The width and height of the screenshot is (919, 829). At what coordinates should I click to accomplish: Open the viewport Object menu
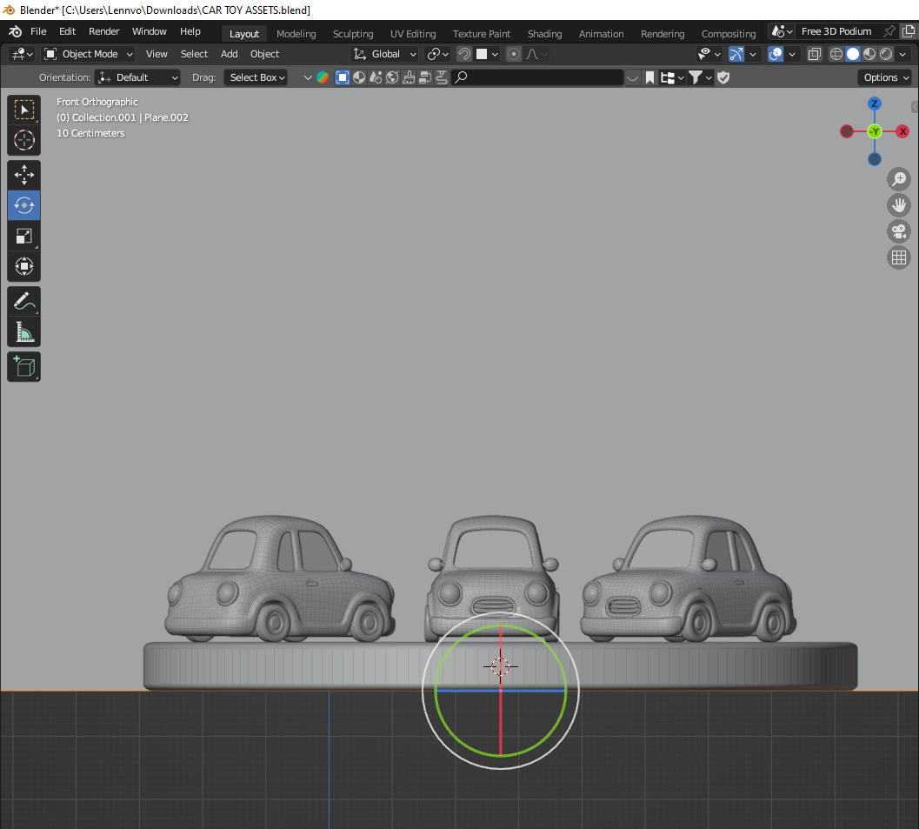tap(264, 54)
